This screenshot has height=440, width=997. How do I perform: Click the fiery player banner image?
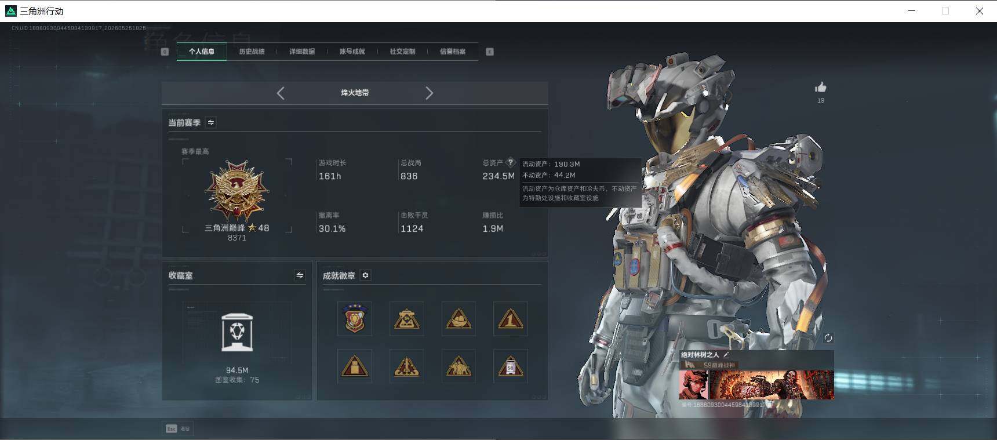click(772, 385)
